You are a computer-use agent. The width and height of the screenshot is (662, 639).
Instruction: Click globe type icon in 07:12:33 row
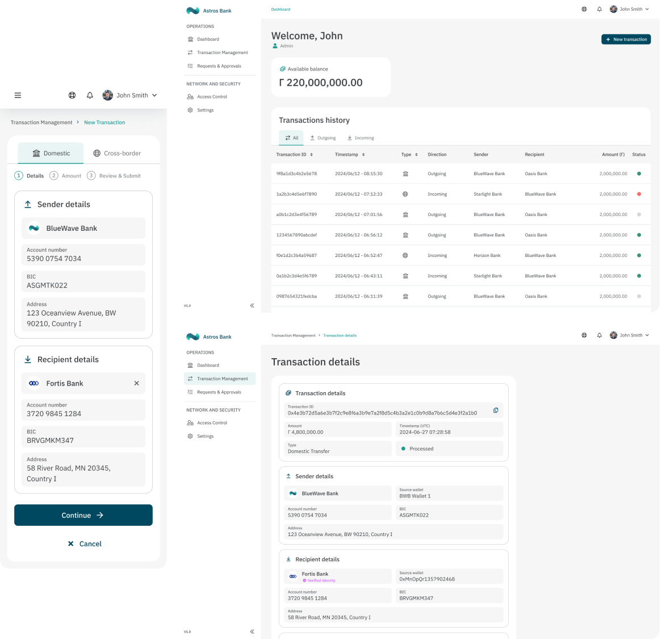[405, 194]
